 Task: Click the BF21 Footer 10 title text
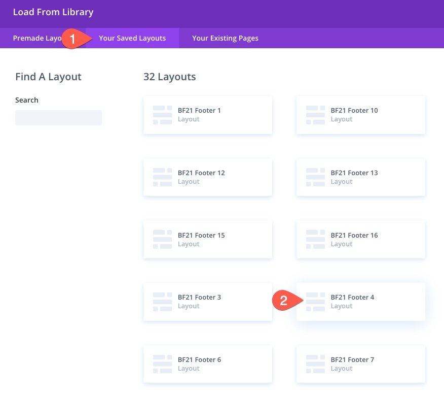(354, 110)
